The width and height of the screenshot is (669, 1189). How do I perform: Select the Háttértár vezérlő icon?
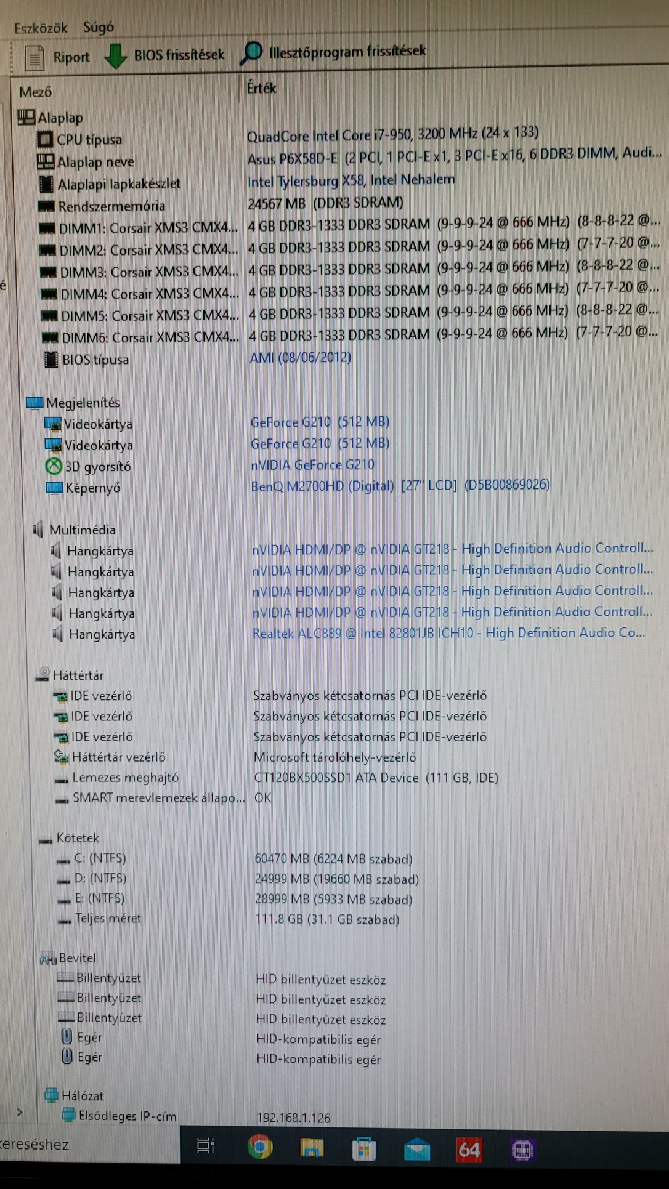[x=61, y=757]
